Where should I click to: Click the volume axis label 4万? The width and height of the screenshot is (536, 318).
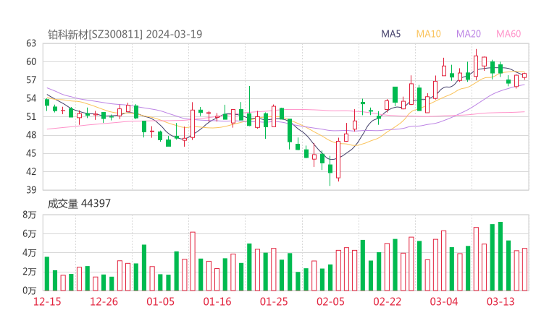(x=30, y=253)
